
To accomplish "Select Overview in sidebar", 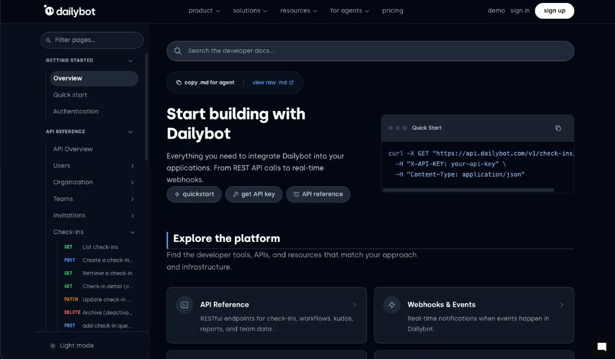I will (x=94, y=79).
